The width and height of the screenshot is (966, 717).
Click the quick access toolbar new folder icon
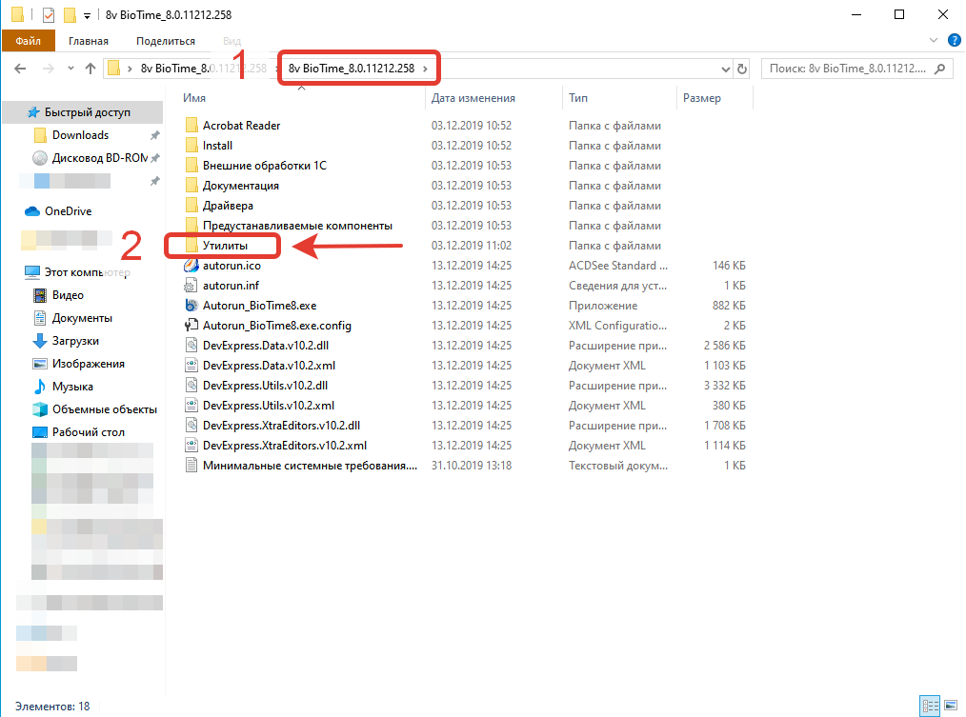pos(70,14)
